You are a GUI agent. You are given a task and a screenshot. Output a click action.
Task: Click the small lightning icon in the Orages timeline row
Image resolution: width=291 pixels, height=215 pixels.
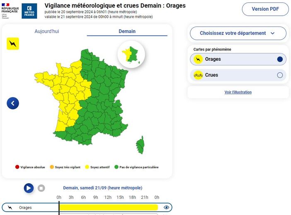point(10,208)
